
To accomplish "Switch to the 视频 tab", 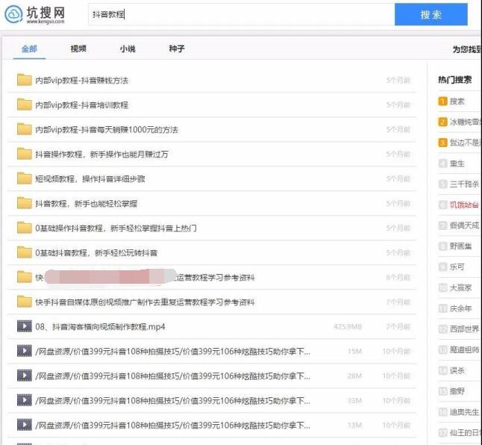I will tap(78, 49).
